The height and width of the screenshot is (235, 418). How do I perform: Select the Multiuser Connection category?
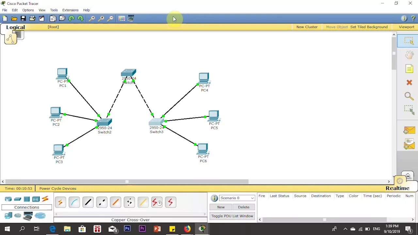[40, 215]
